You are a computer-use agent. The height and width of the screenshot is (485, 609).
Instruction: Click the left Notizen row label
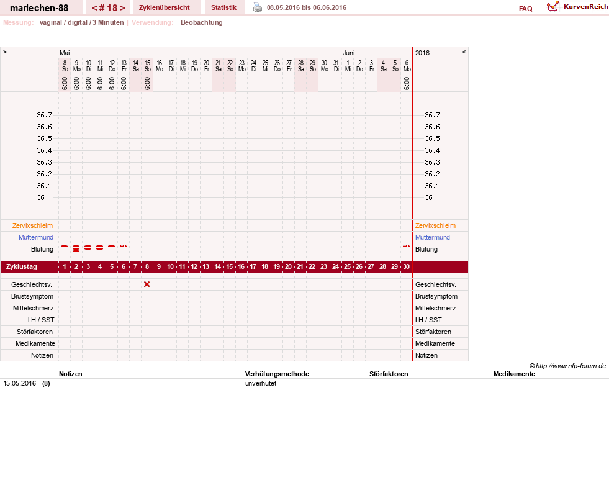pyautogui.click(x=42, y=356)
